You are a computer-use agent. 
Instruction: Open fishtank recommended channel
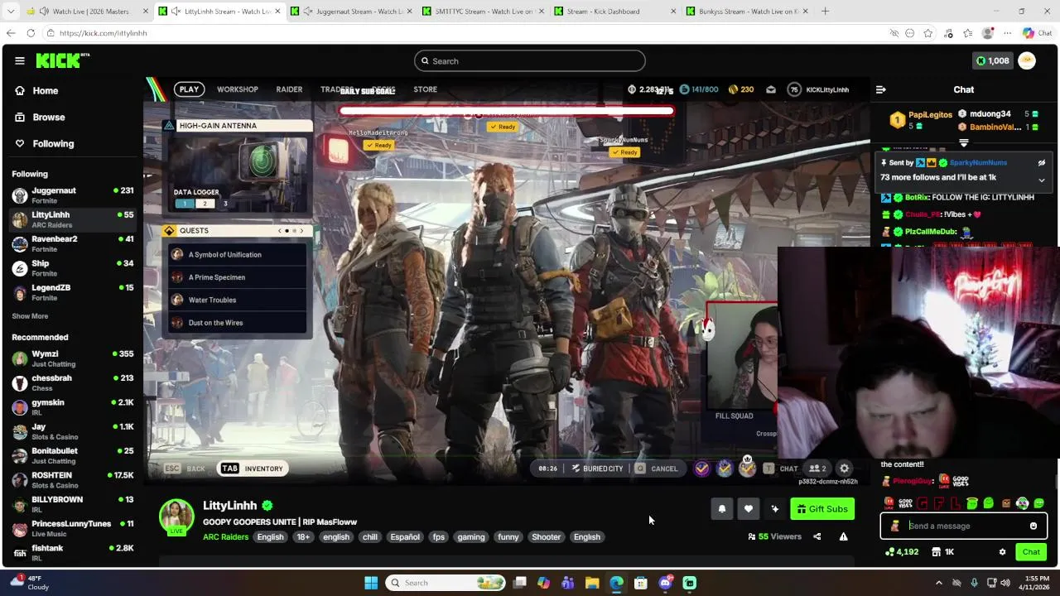(73, 553)
